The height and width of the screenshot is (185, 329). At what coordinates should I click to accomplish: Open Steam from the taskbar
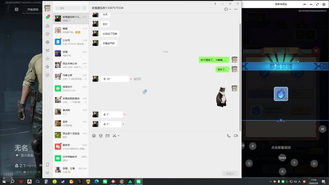pyautogui.click(x=63, y=181)
